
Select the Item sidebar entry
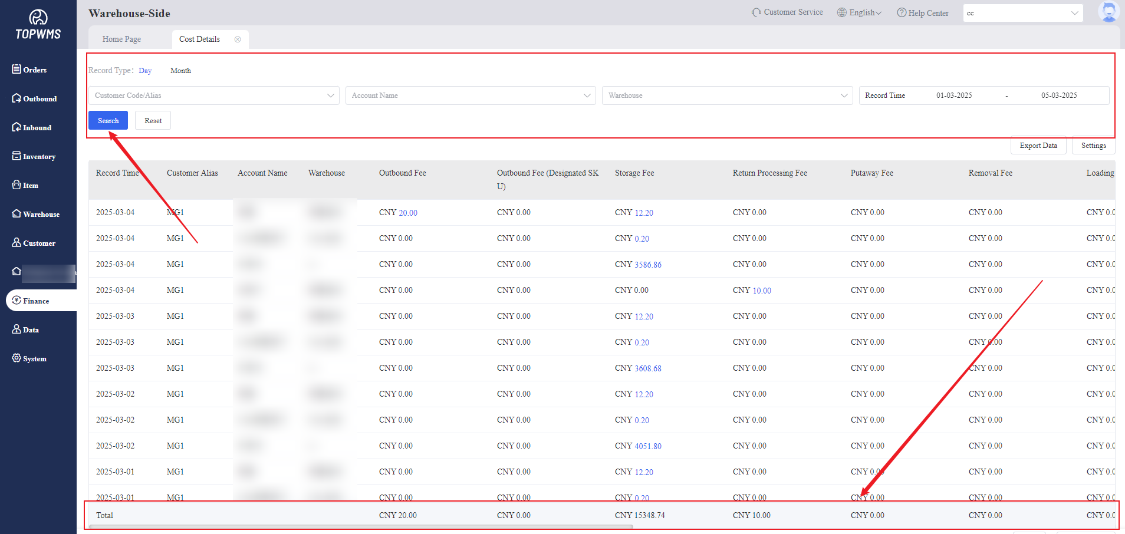click(x=25, y=185)
